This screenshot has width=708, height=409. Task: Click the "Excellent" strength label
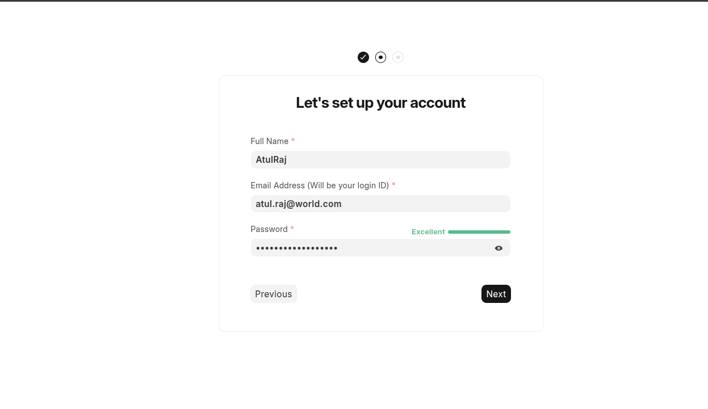[428, 232]
